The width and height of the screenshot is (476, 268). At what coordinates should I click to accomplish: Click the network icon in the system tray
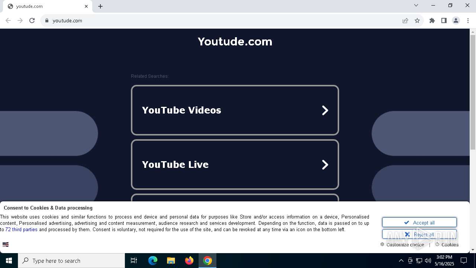click(419, 261)
